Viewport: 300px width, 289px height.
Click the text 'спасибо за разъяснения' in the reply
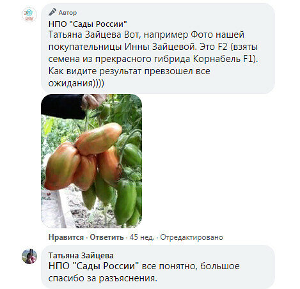pos(102,278)
